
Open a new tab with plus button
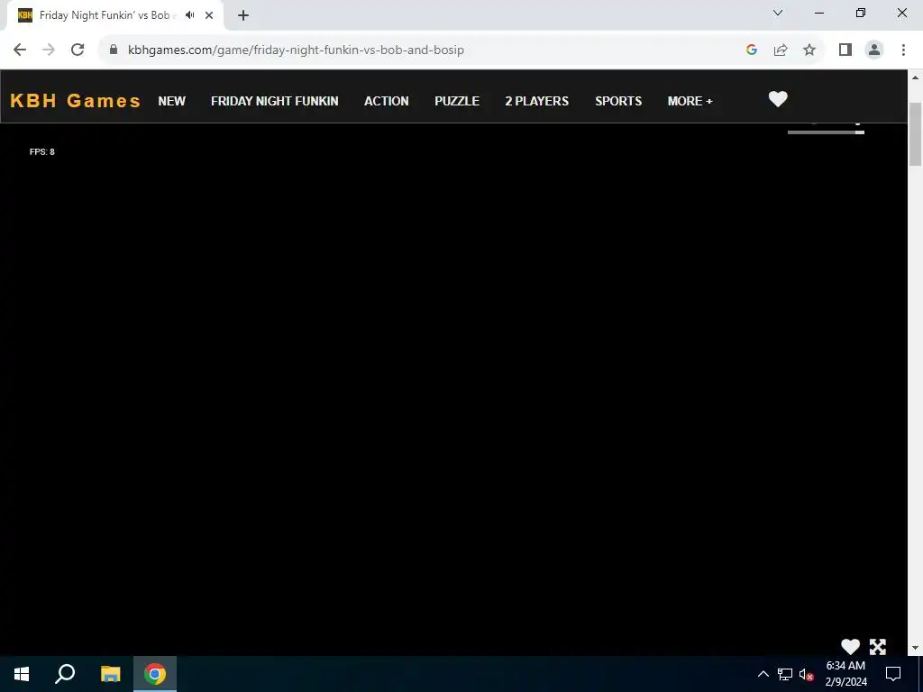click(243, 15)
